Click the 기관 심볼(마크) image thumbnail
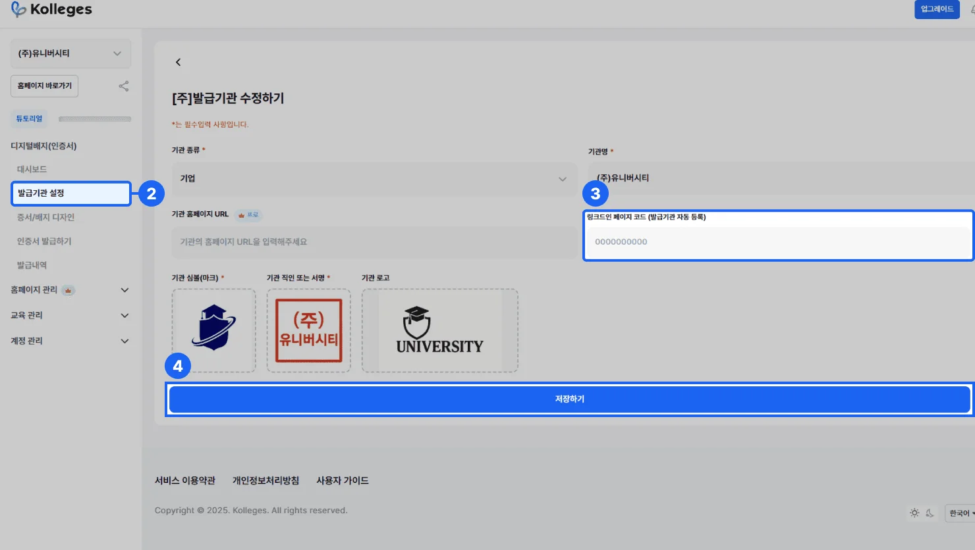The width and height of the screenshot is (975, 550). [x=213, y=330]
